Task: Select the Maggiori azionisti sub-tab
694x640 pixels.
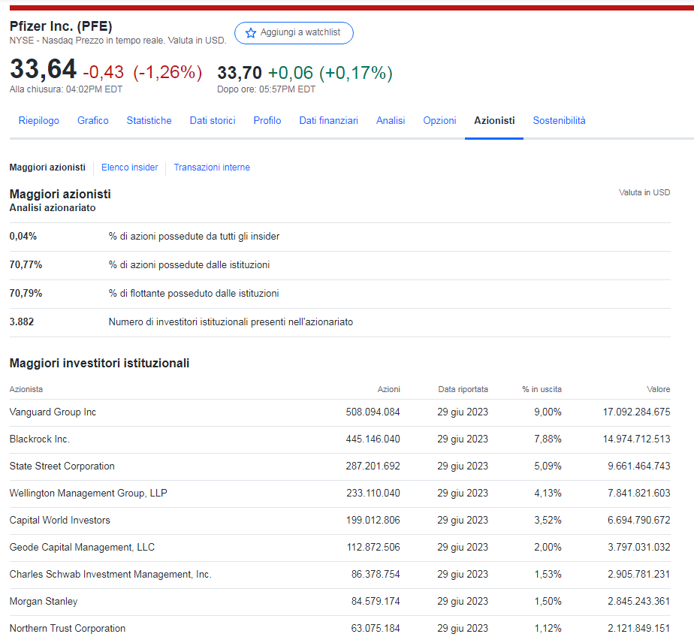Action: coord(47,168)
